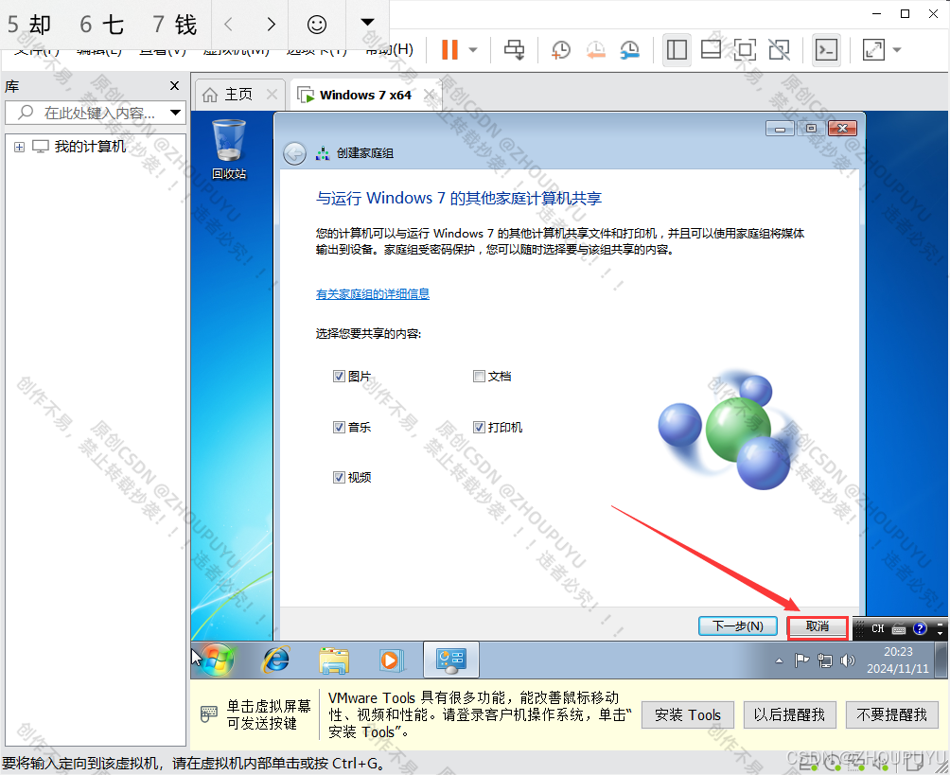The width and height of the screenshot is (950, 775).
Task: Toggle the thumbnail bar view
Action: pyautogui.click(x=711, y=50)
